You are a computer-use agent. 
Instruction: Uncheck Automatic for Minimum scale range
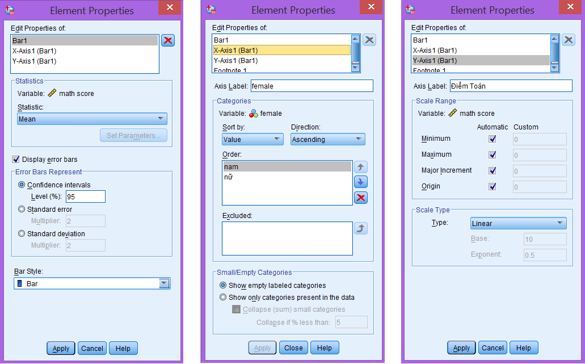coord(493,139)
